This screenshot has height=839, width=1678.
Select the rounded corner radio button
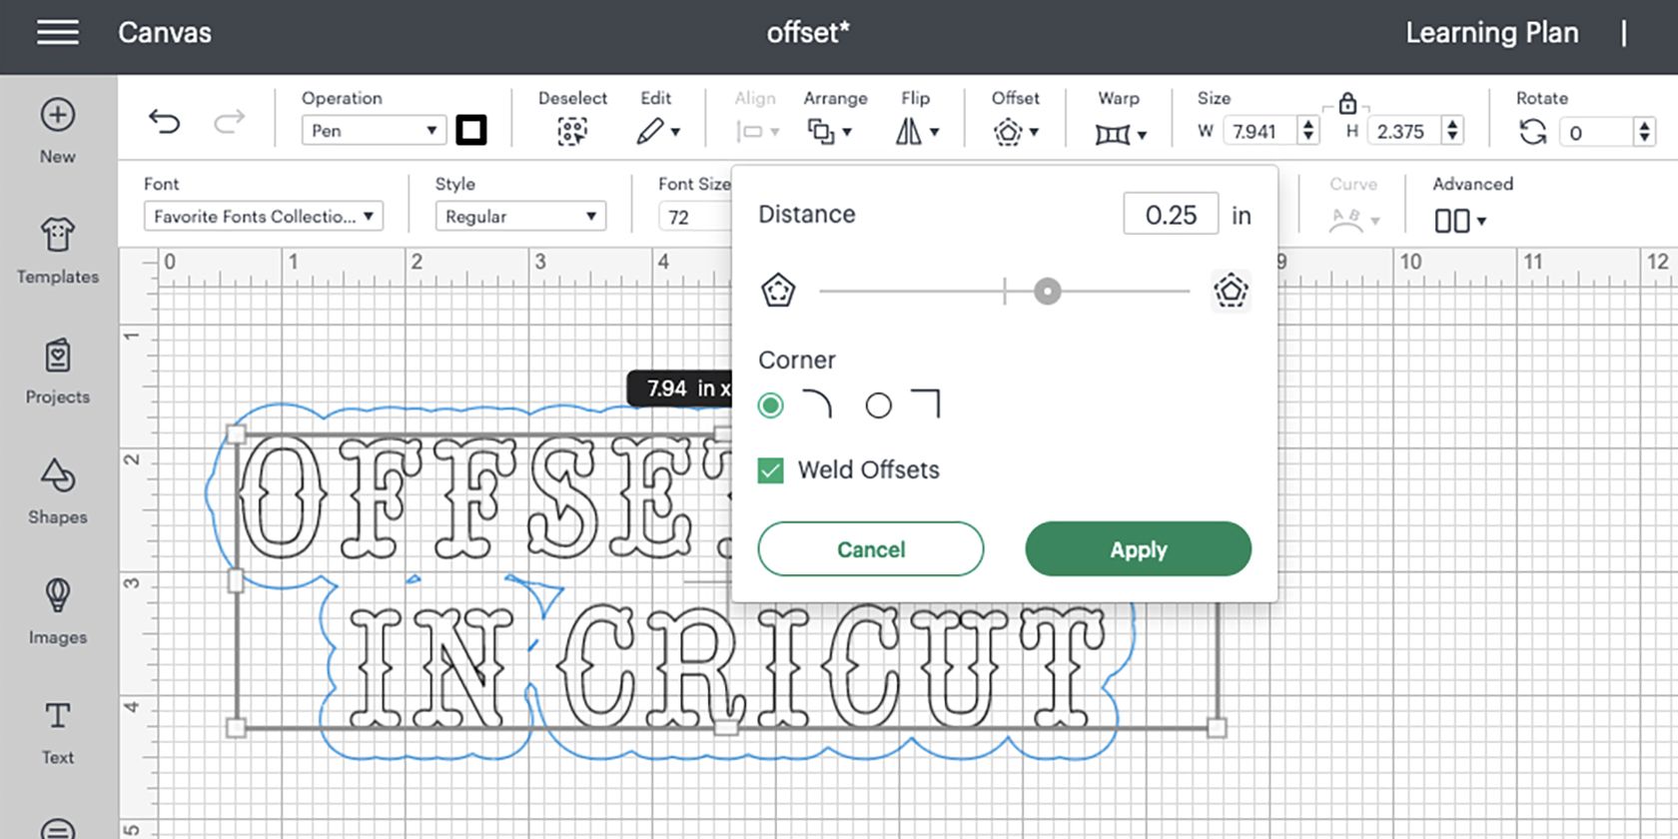(770, 406)
